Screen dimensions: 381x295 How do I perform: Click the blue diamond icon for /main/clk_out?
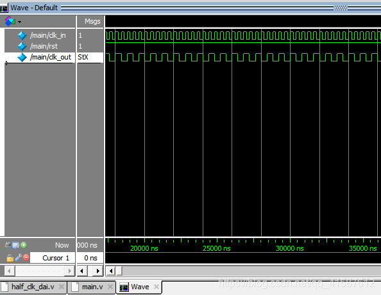(x=22, y=57)
